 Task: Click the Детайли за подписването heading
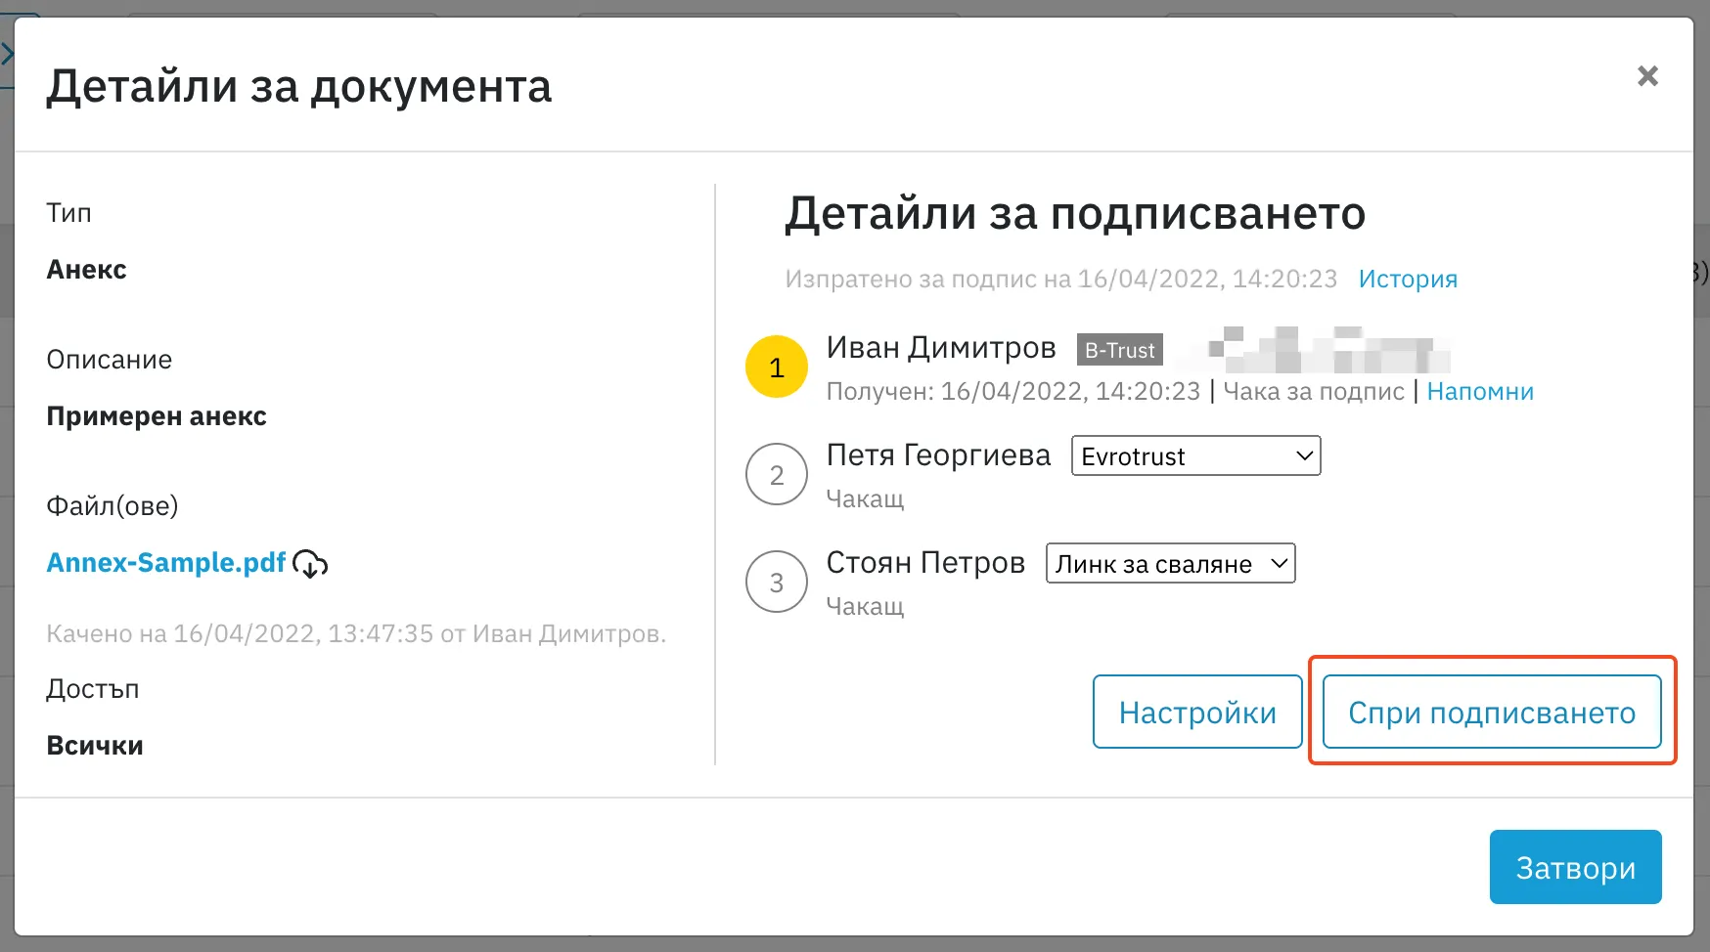tap(1075, 213)
